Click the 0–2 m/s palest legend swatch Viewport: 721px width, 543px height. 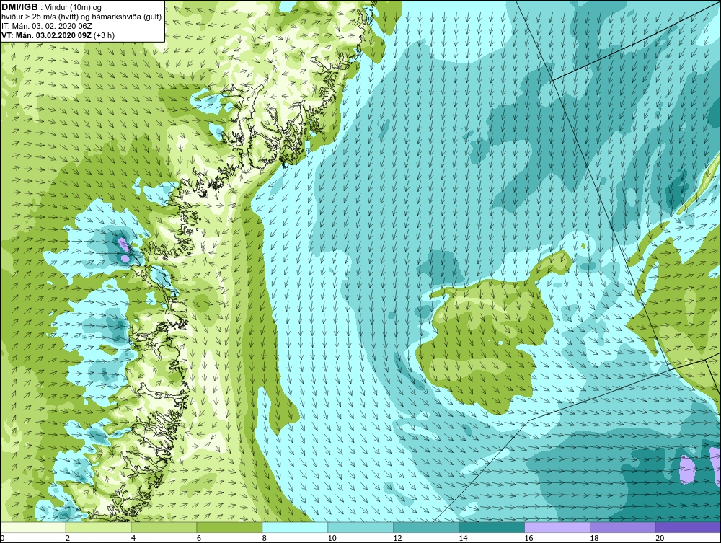(x=33, y=527)
